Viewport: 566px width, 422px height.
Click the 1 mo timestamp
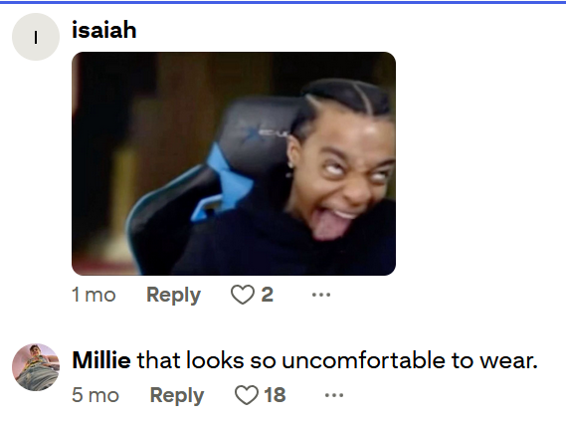[94, 295]
